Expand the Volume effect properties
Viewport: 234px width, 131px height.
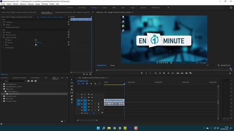(2, 32)
